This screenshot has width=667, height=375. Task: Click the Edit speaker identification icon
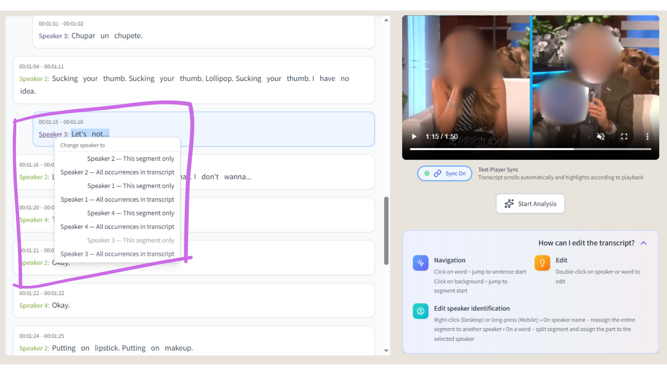click(x=420, y=311)
